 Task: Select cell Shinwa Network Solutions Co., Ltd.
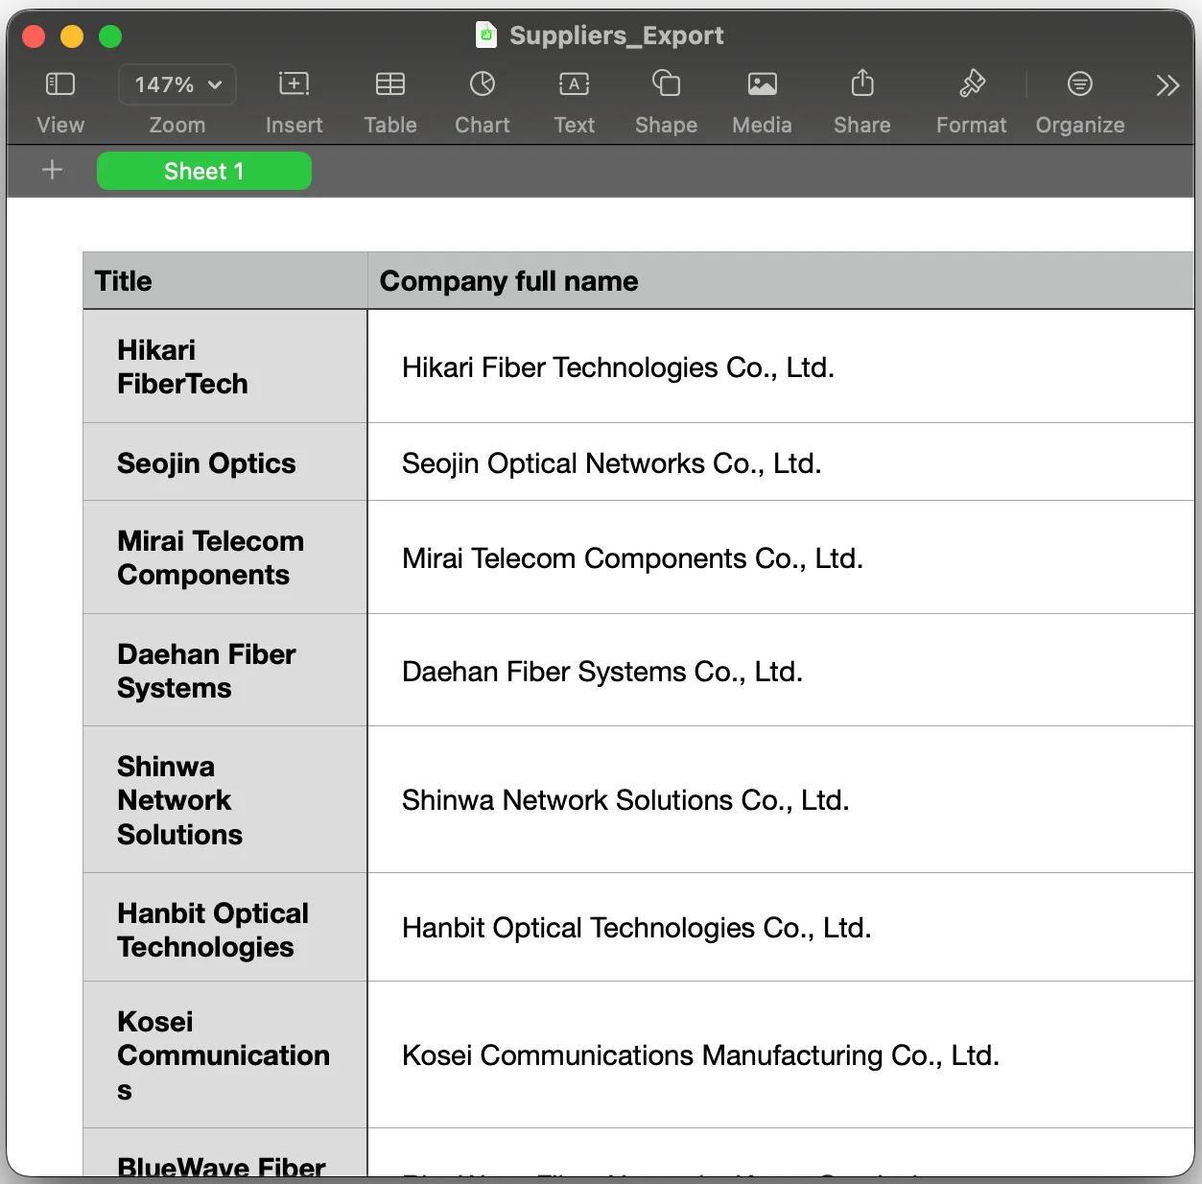(x=781, y=800)
